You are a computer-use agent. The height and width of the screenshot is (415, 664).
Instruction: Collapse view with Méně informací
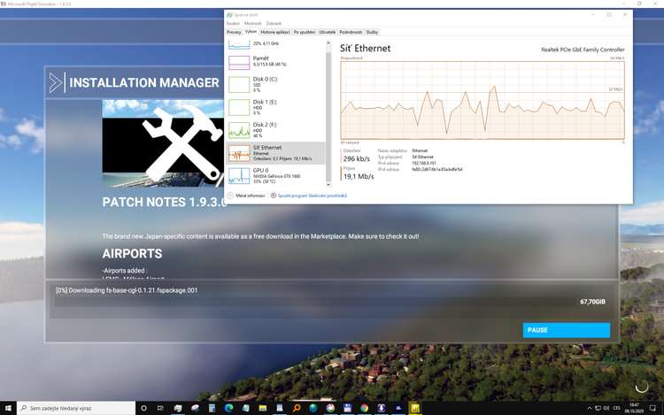[246, 196]
